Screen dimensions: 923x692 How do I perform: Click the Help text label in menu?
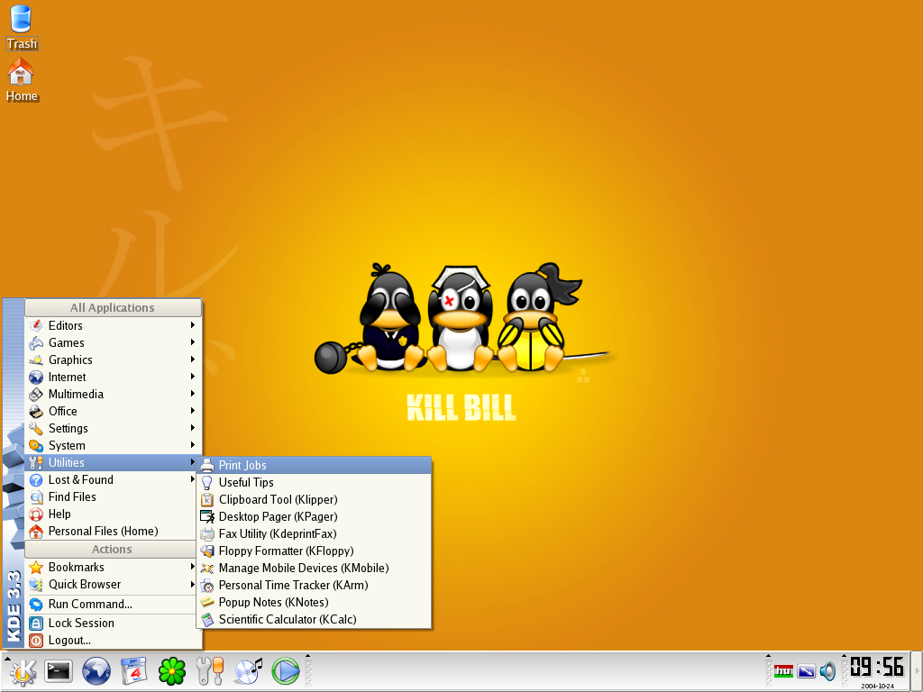59,514
